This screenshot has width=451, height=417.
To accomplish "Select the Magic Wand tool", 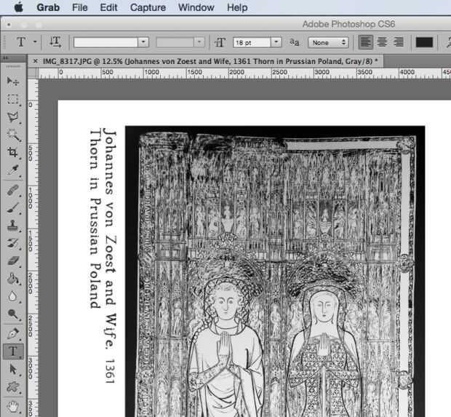I will point(12,135).
